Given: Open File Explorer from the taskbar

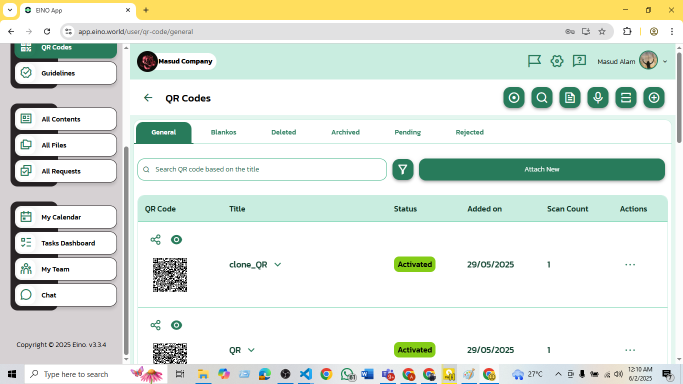Looking at the screenshot, I should [x=203, y=374].
